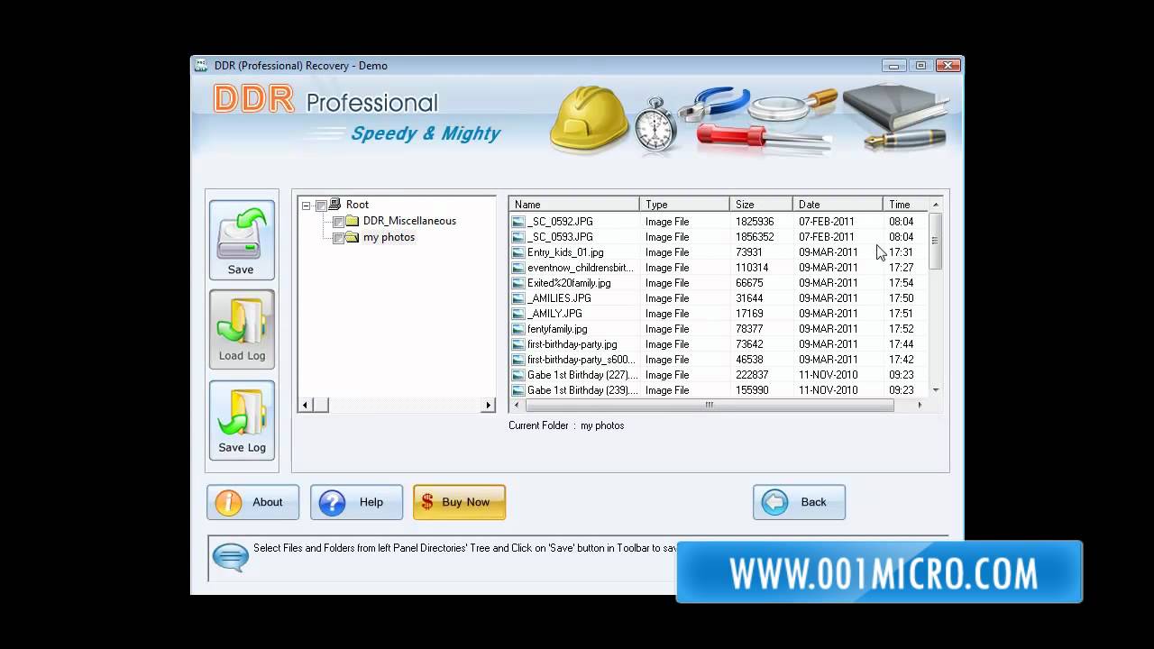Click image icon of first-birthday-party.jpg

click(x=517, y=344)
